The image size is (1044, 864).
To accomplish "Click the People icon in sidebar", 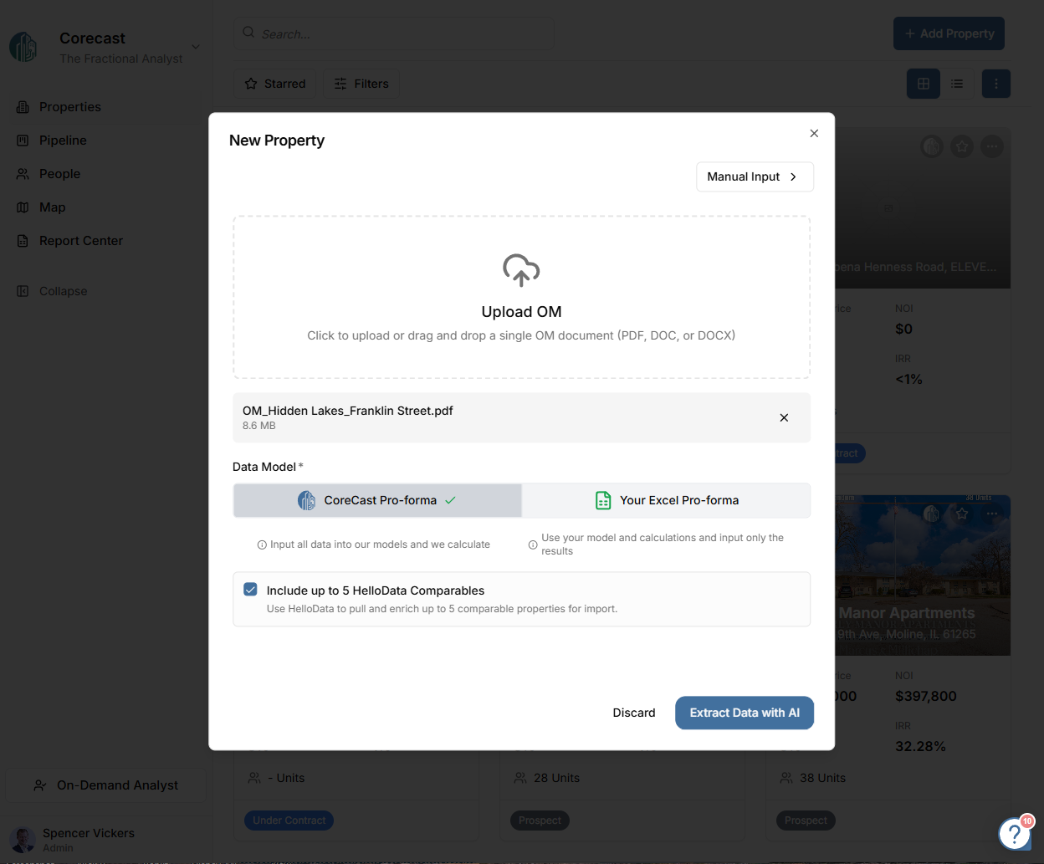I will 23,174.
